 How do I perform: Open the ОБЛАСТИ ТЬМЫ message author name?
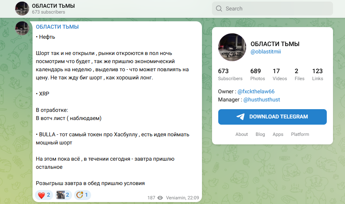tap(57, 27)
